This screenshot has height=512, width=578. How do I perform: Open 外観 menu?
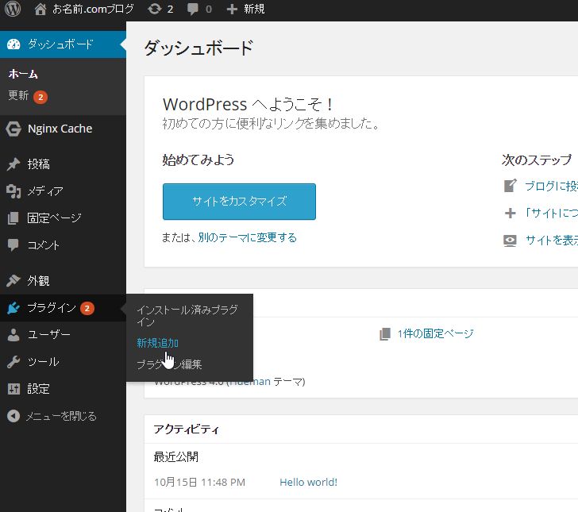click(38, 280)
